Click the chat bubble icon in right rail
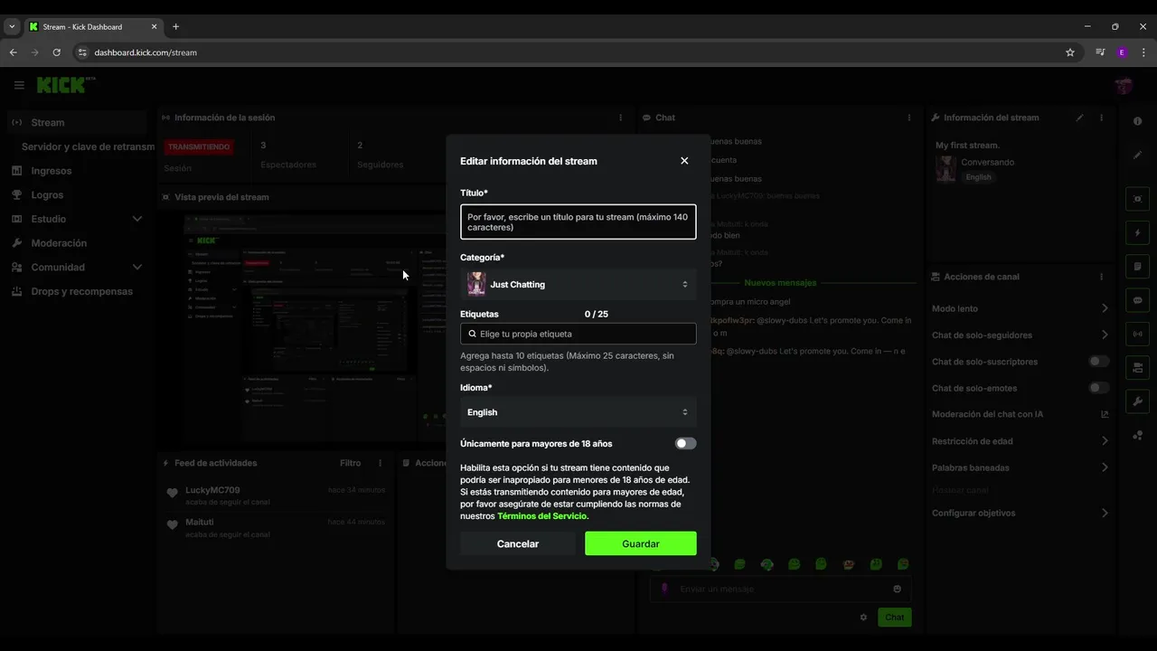Viewport: 1157px width, 651px height. (1138, 300)
